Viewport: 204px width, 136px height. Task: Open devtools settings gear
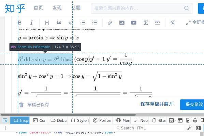[x=195, y=120]
